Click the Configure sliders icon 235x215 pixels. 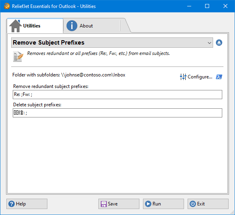tap(183, 77)
